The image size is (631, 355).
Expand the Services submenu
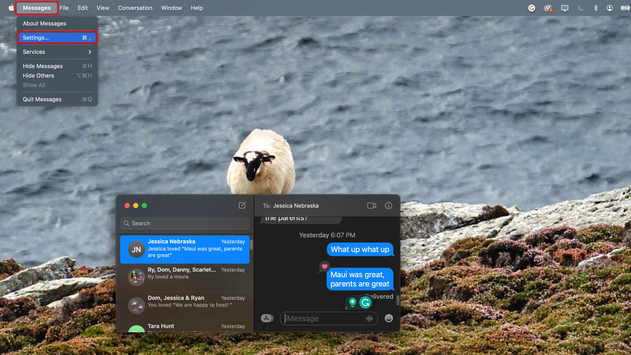pos(57,52)
